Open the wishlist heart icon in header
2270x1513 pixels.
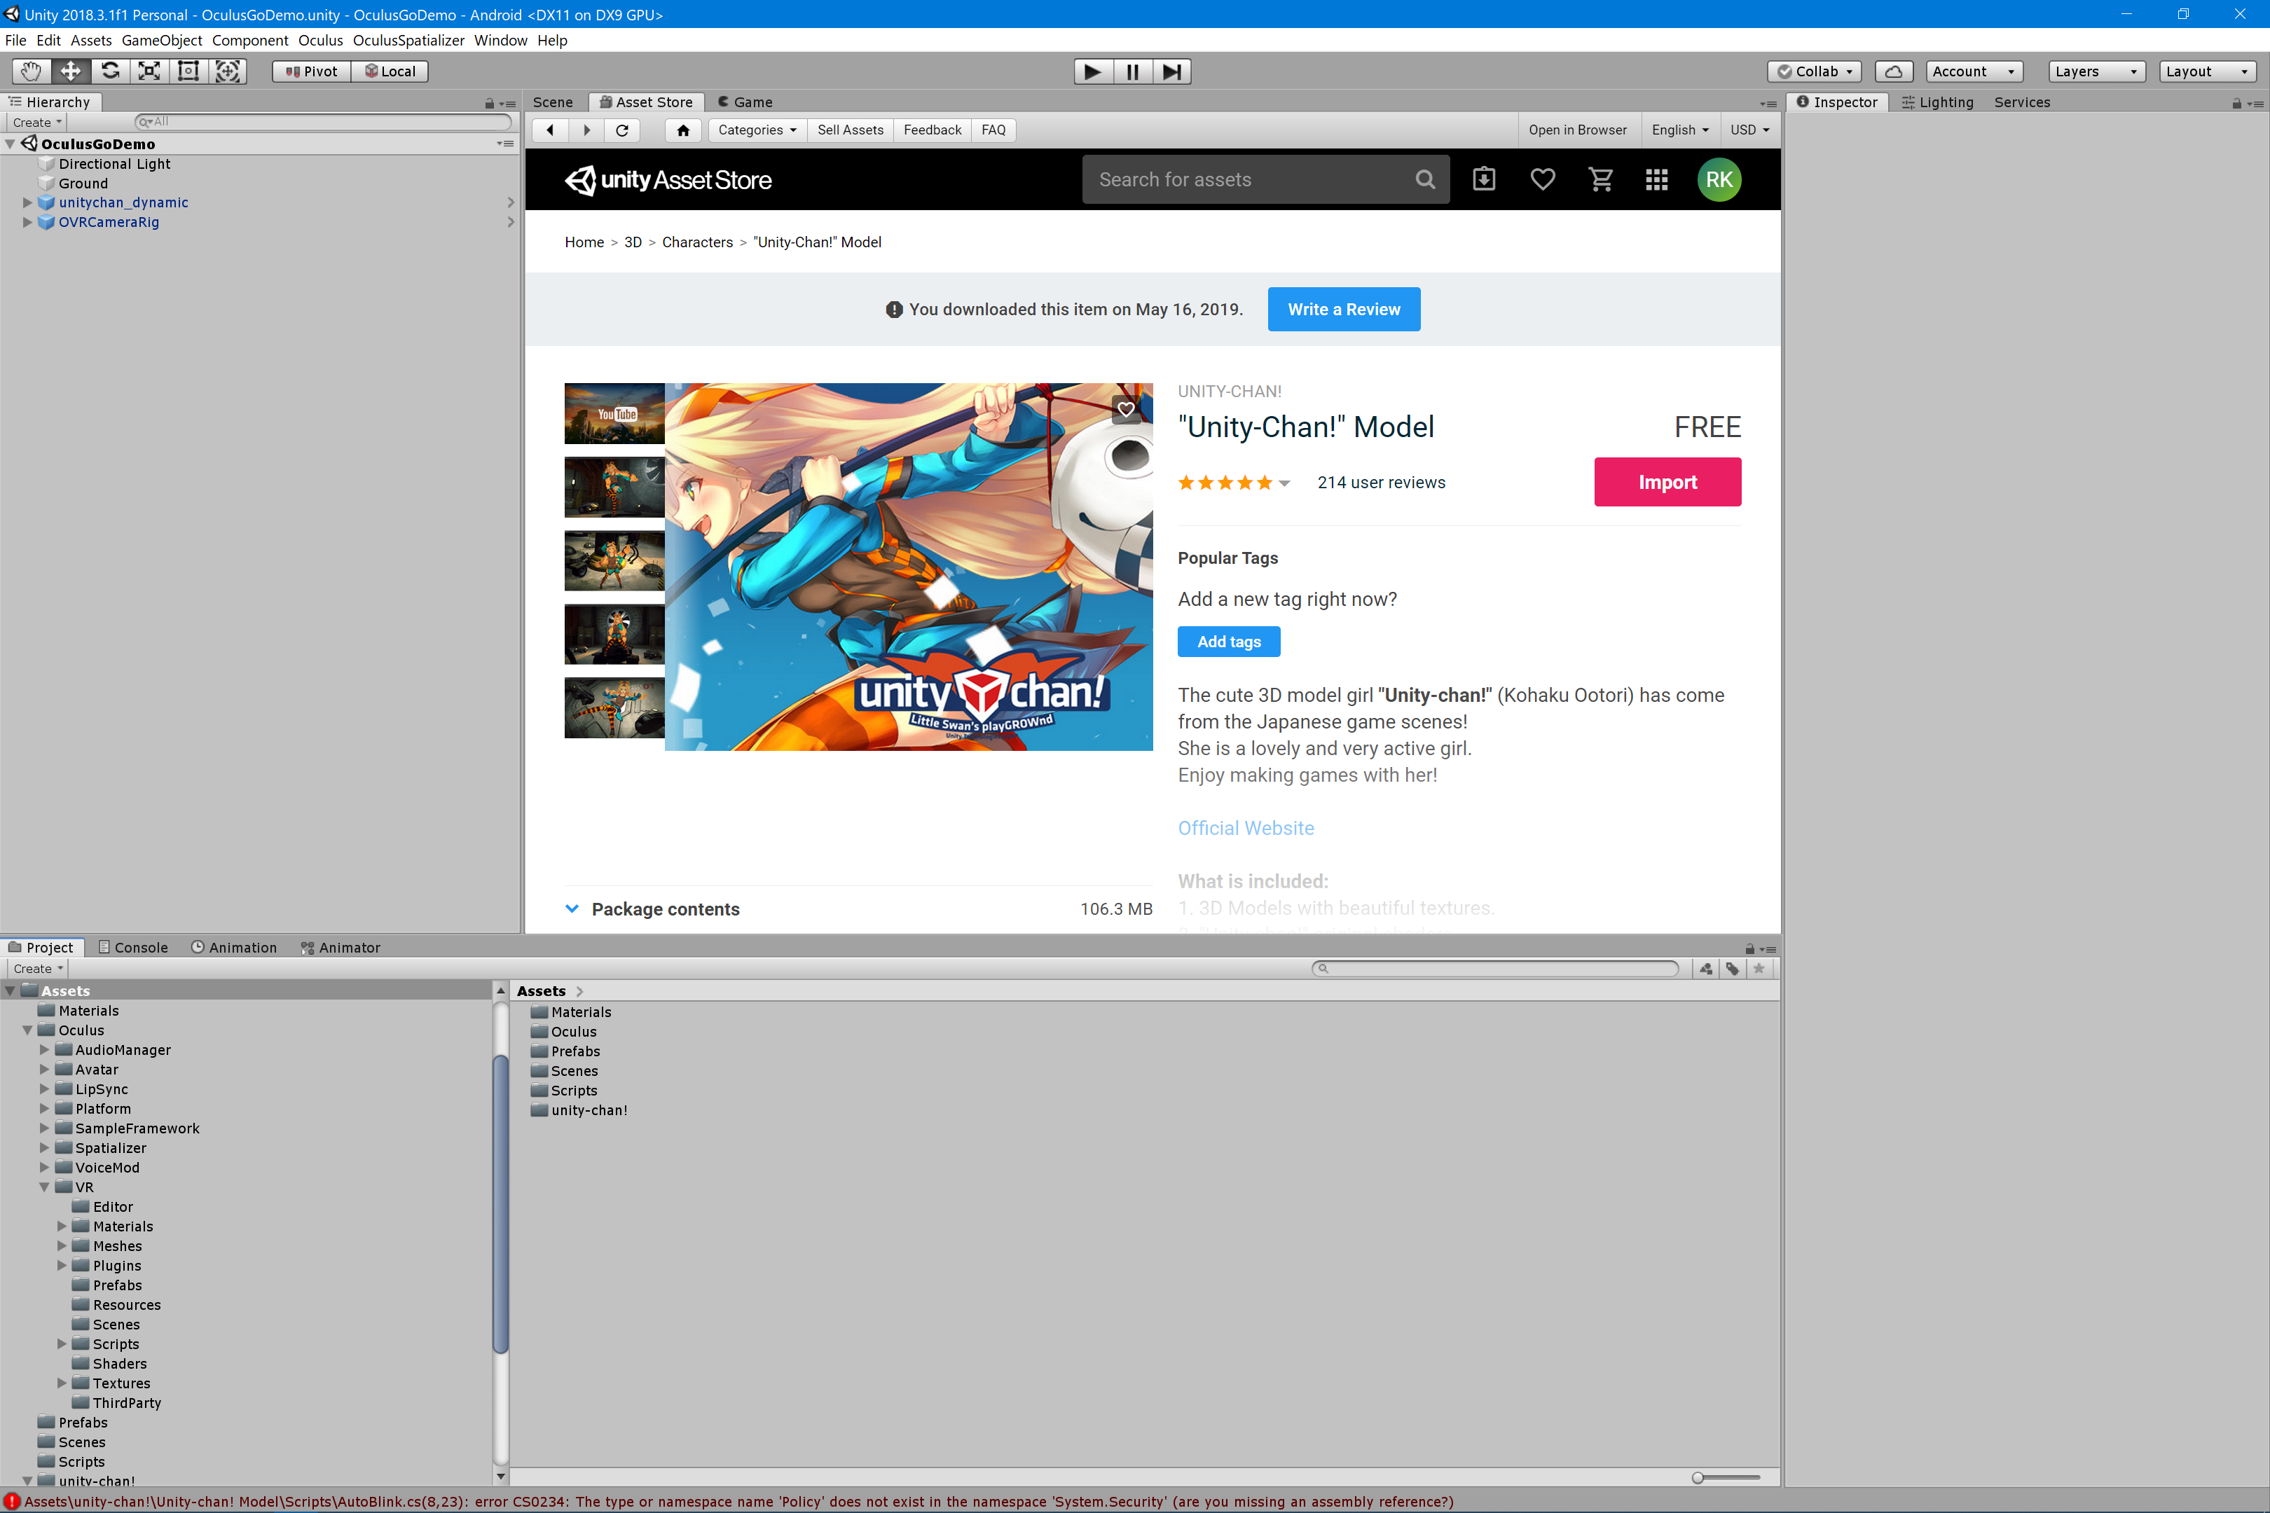click(1542, 179)
